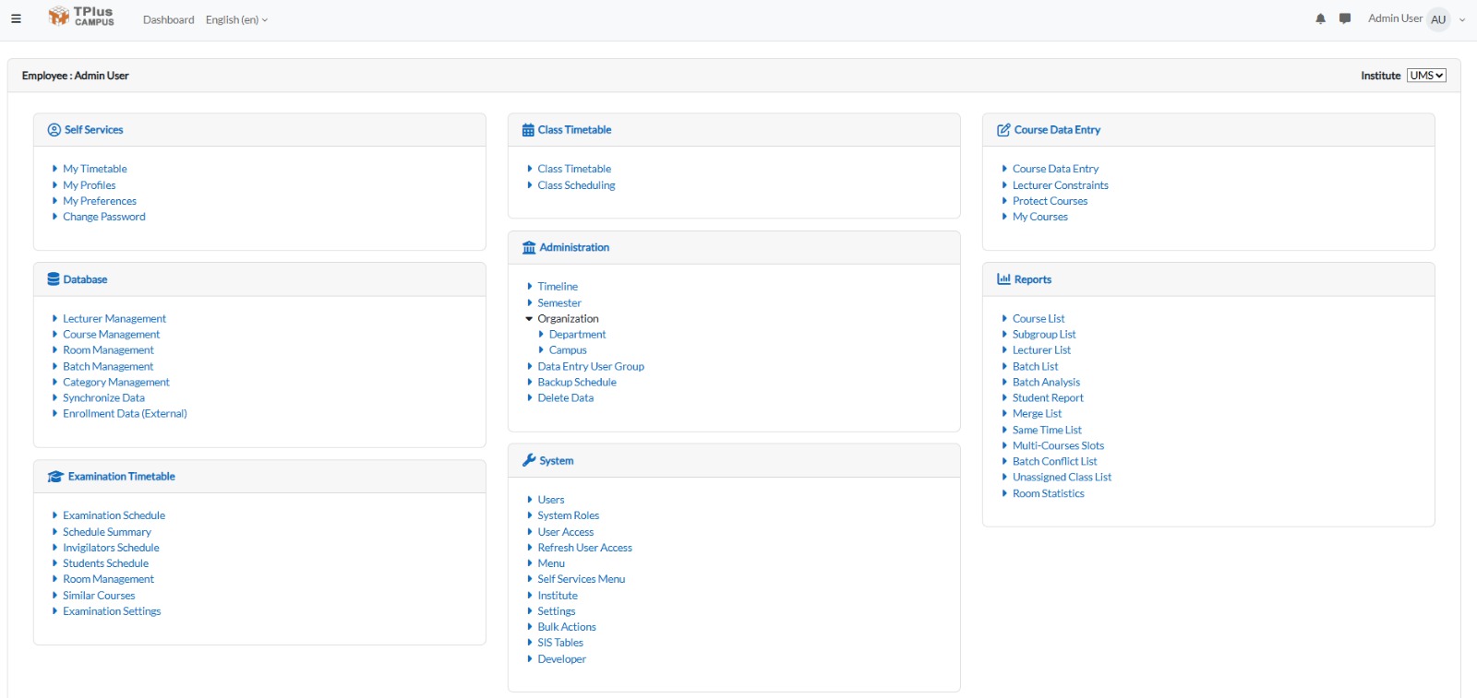Click the AU user avatar

[x=1438, y=19]
